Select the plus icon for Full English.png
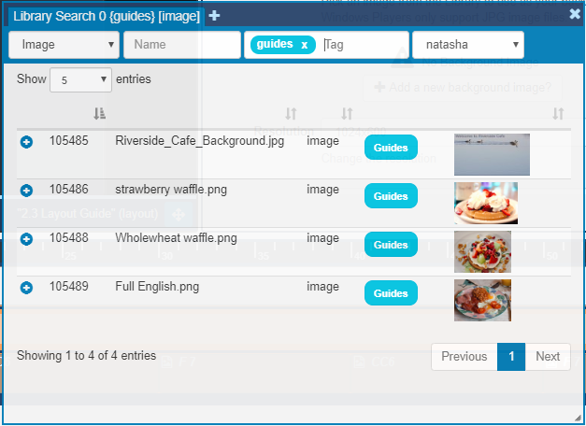 point(26,288)
